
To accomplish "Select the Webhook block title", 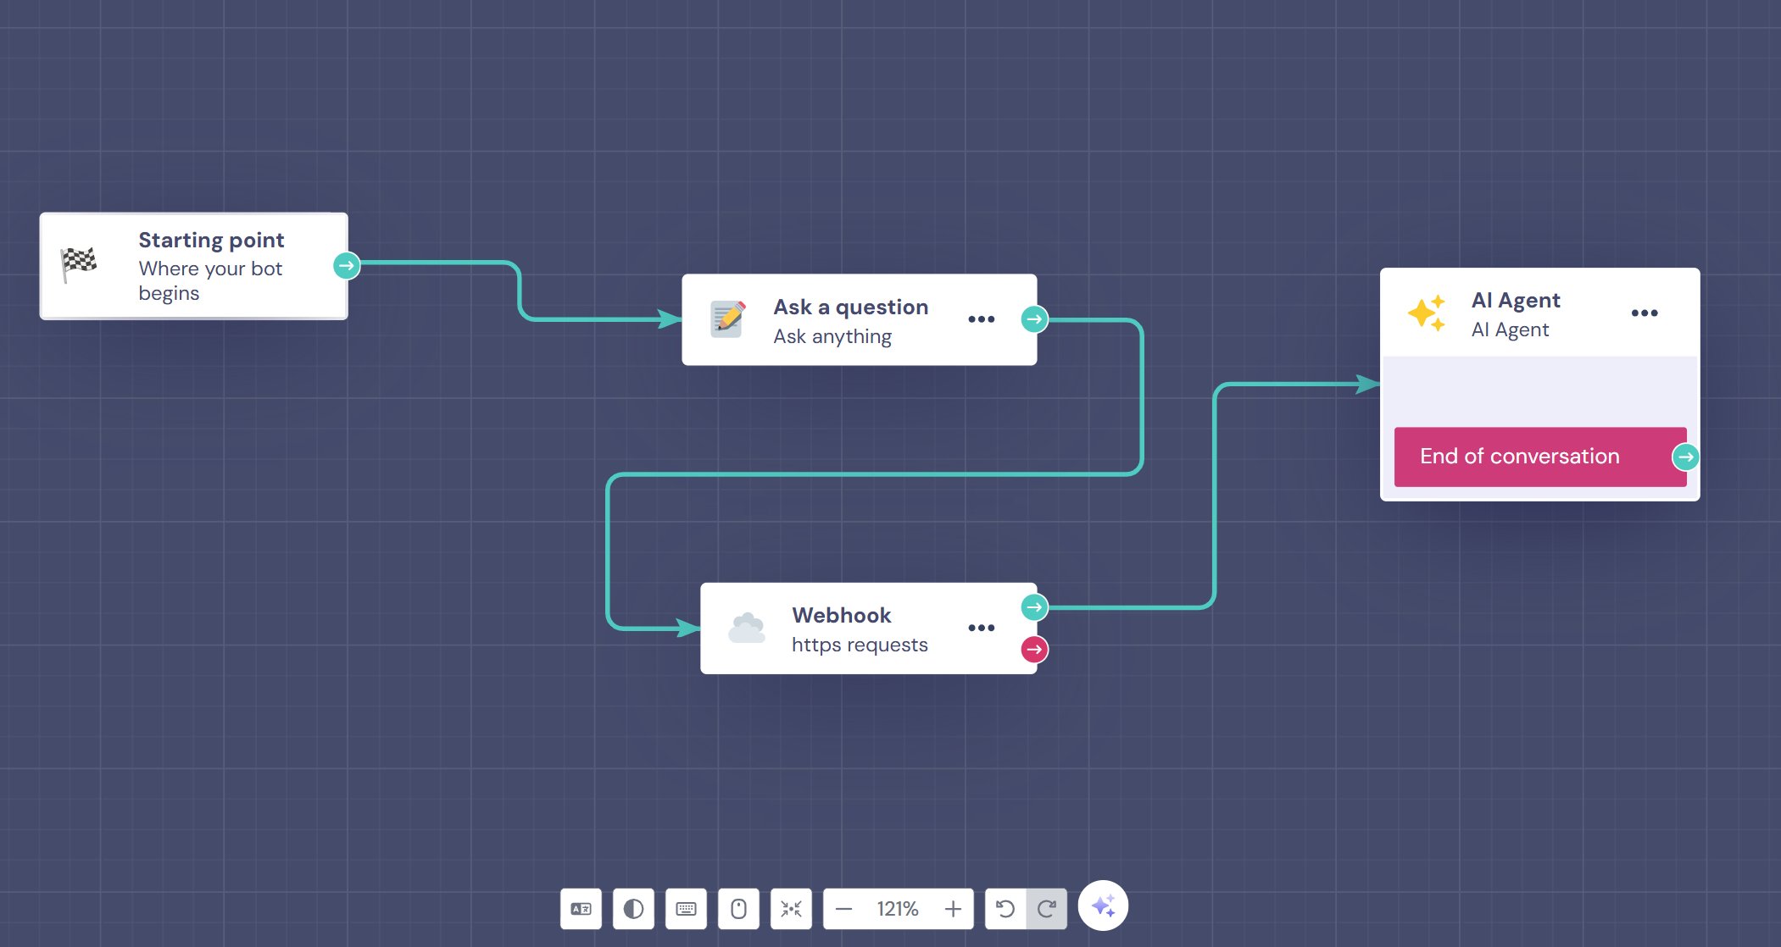I will pos(842,615).
